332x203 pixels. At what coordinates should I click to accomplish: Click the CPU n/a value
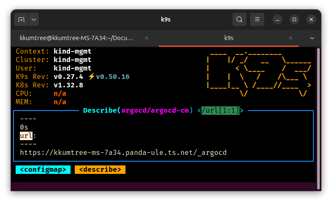[x=60, y=94]
